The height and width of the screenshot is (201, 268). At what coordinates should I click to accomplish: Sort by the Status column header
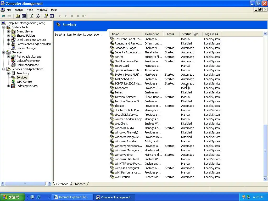(x=171, y=34)
